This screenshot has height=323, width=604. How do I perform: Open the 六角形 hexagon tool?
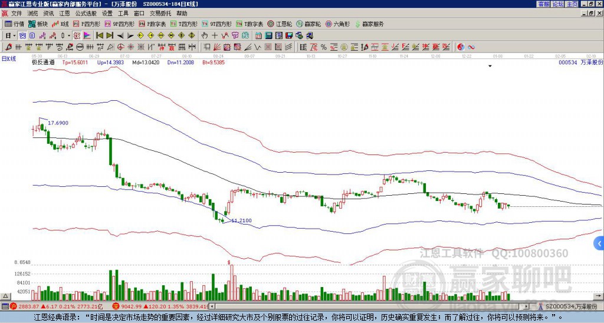(337, 24)
